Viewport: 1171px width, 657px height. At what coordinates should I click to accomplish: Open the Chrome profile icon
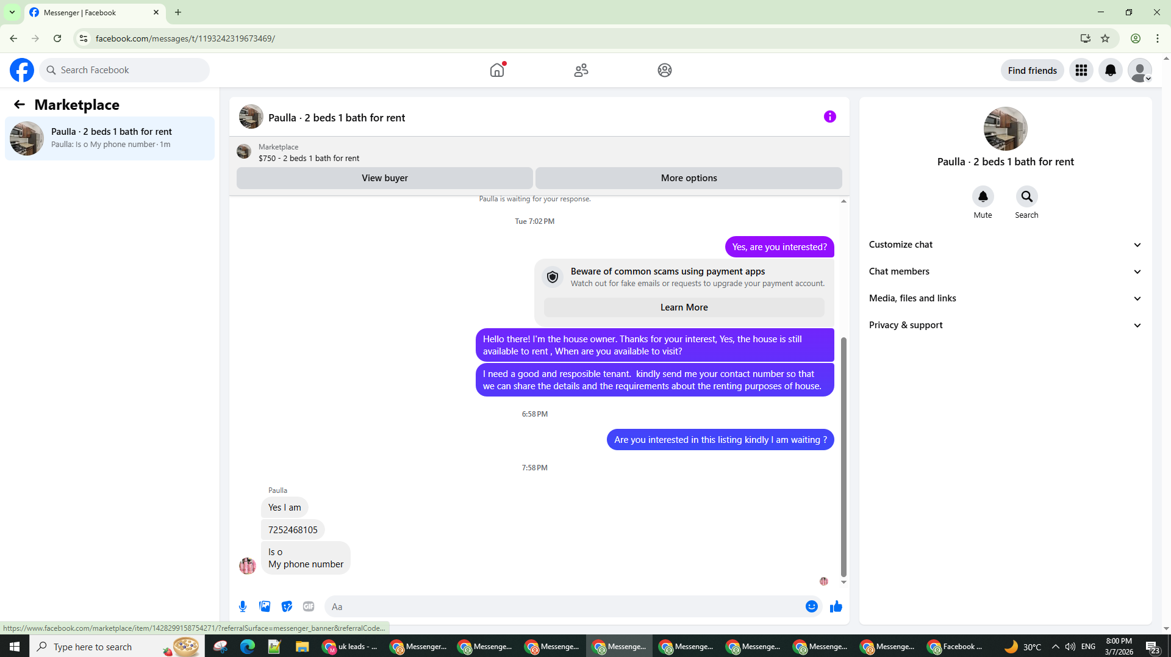tap(1136, 38)
